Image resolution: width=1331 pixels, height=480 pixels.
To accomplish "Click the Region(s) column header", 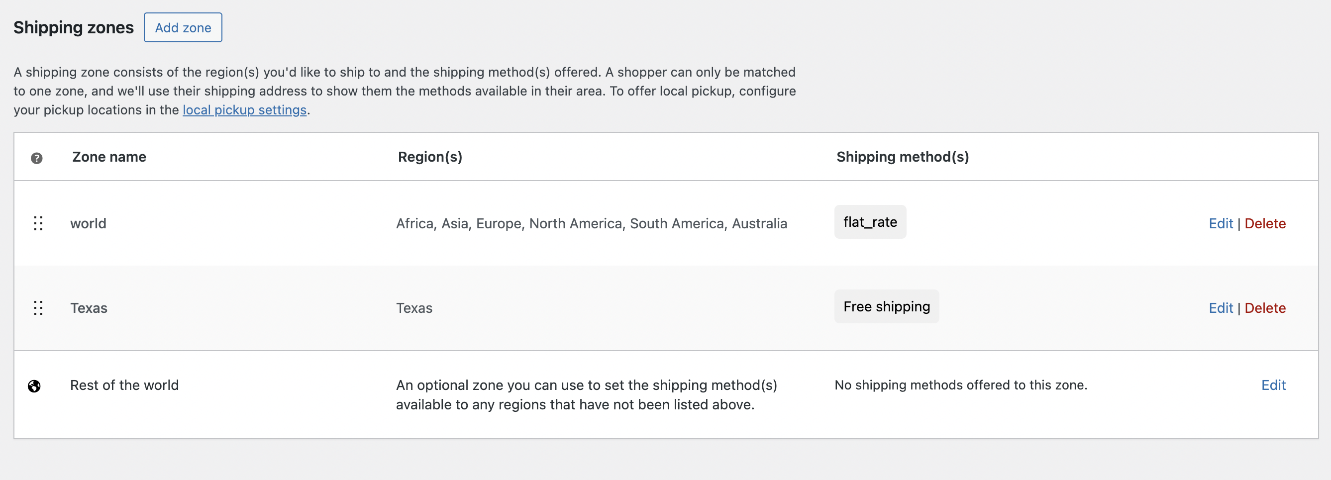I will click(430, 157).
